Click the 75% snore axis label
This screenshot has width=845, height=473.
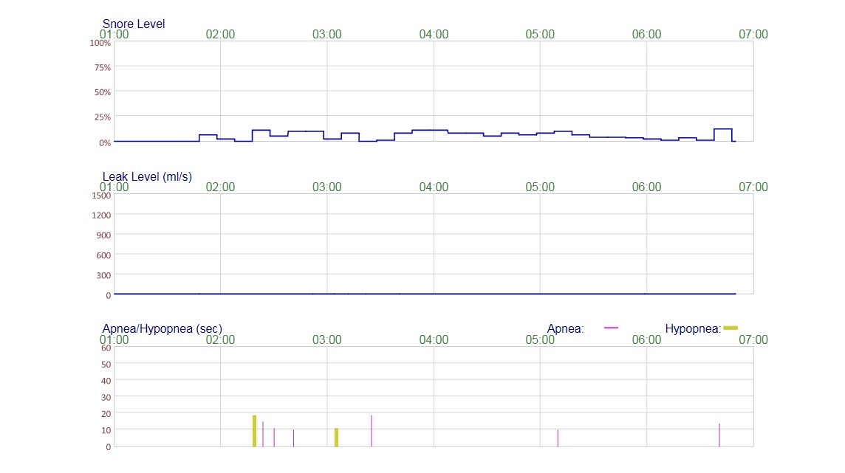103,67
